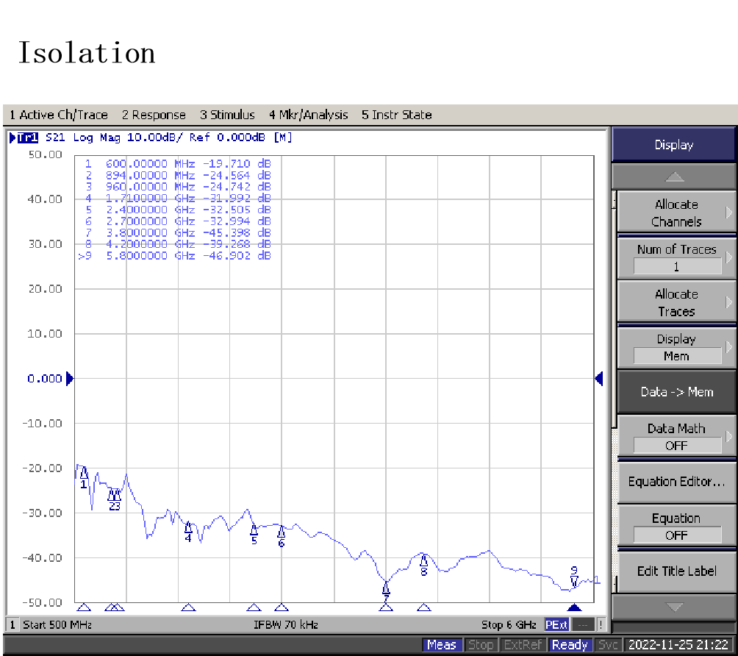Click the Data Math OFF value field

pyautogui.click(x=677, y=446)
